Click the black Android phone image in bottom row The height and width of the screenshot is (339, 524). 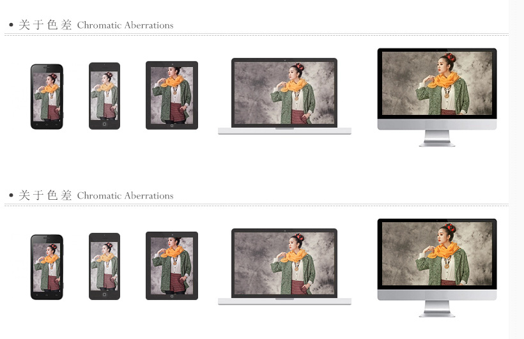(47, 267)
